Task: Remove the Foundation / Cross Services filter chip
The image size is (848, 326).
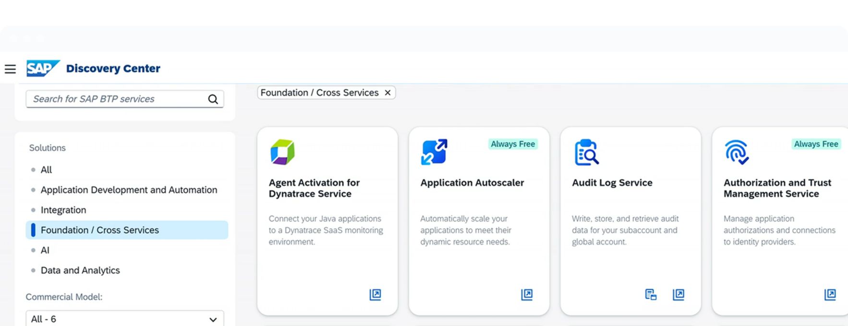Action: [388, 93]
